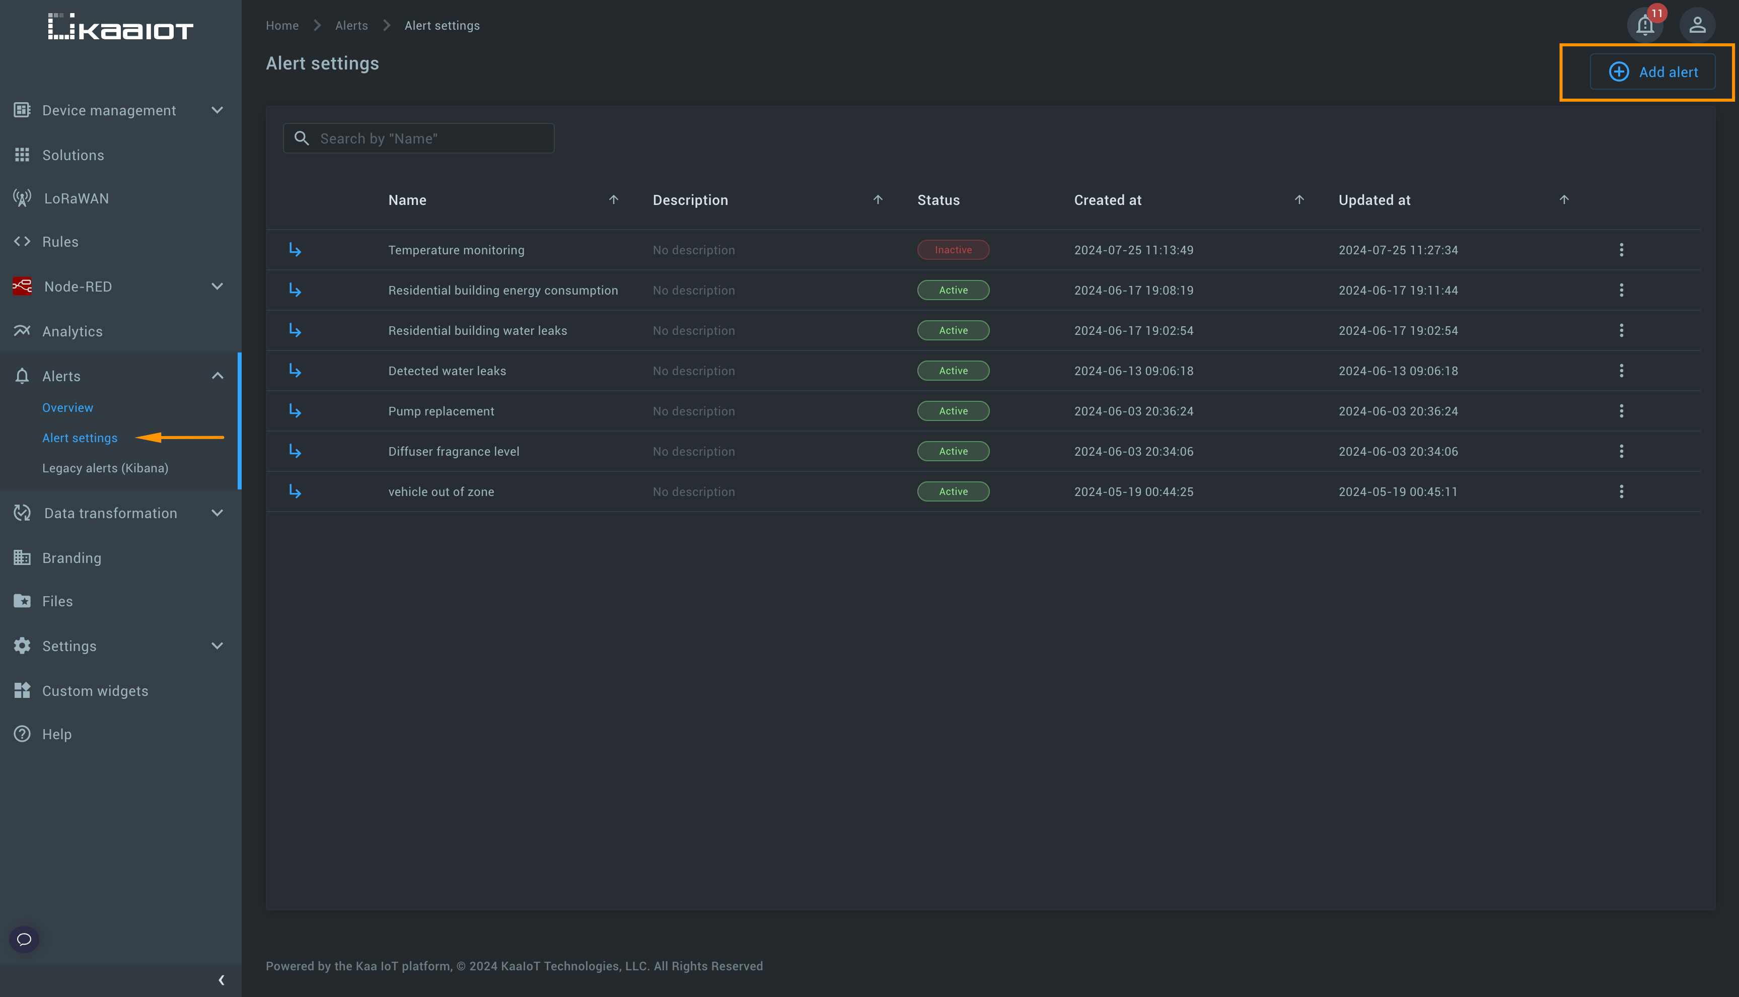Click the Solutions grid icon
This screenshot has width=1739, height=997.
click(x=22, y=155)
